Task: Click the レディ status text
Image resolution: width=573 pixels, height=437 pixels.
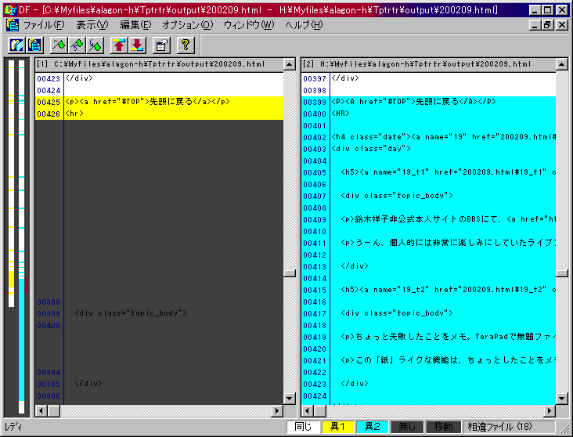Action: pos(13,427)
